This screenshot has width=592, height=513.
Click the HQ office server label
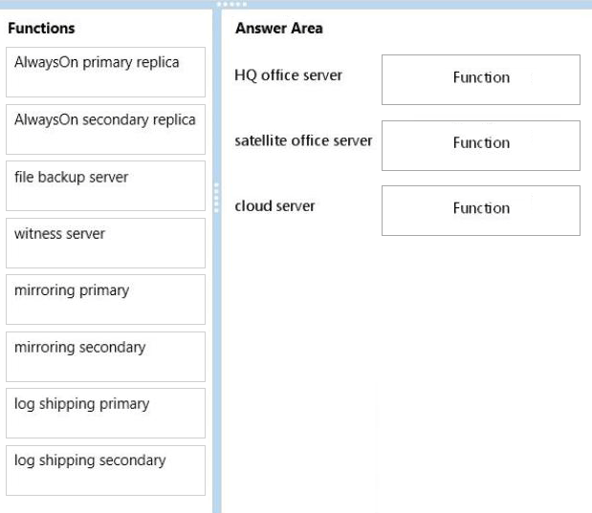coord(288,75)
